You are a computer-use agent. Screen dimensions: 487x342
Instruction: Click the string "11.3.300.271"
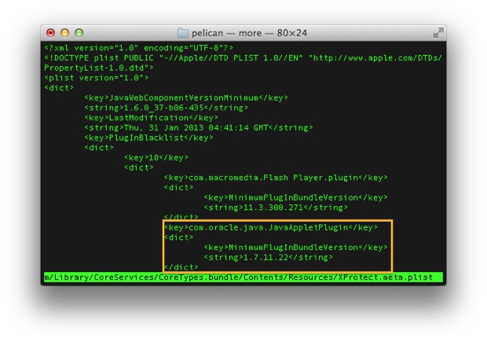(273, 208)
